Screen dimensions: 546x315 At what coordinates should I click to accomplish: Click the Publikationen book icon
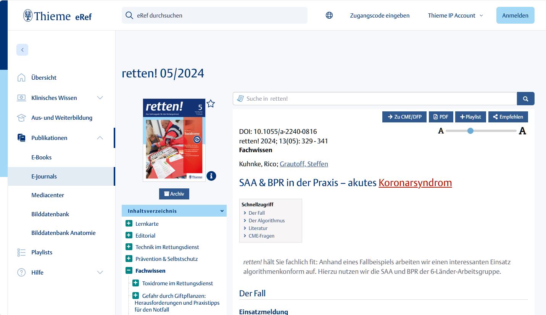pyautogui.click(x=21, y=138)
